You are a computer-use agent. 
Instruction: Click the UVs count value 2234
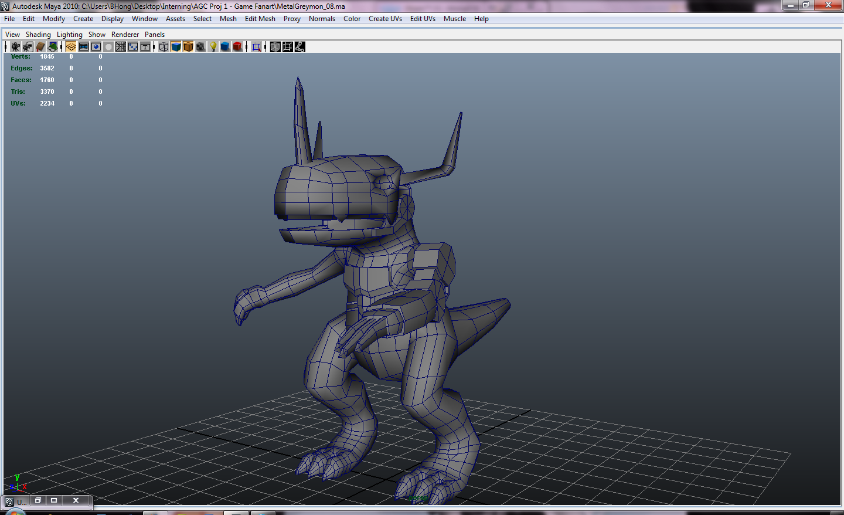point(47,103)
